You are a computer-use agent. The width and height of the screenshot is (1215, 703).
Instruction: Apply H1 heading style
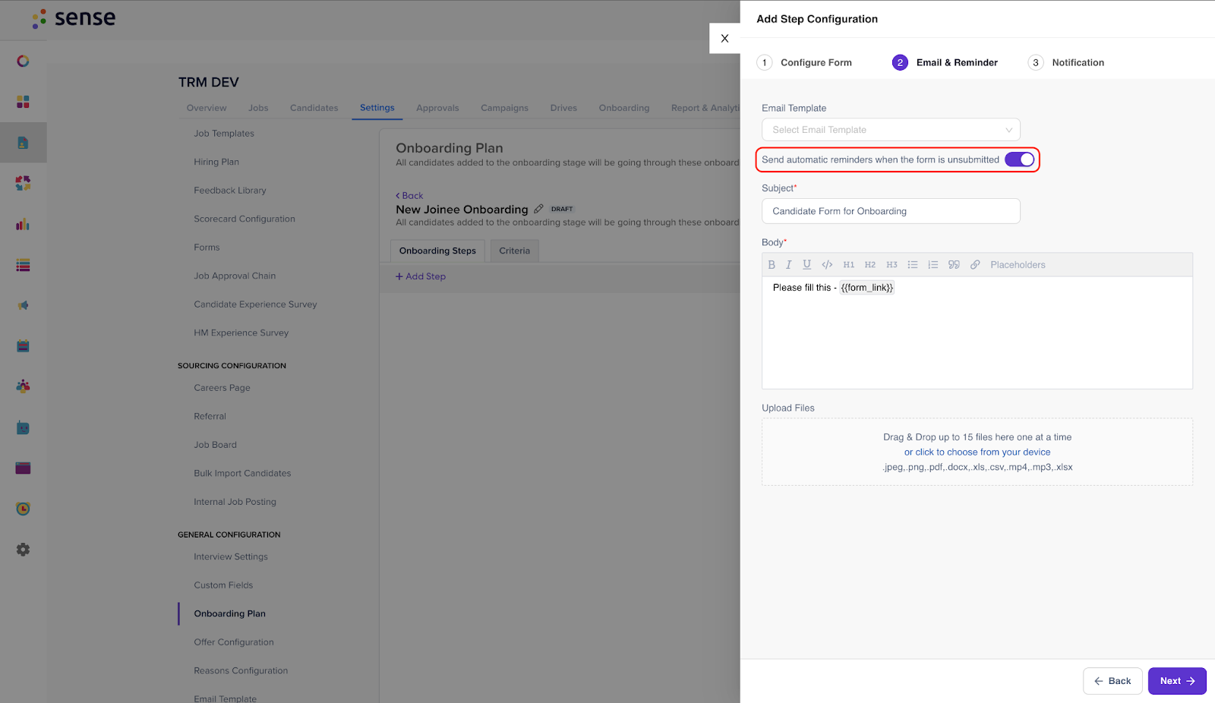848,265
